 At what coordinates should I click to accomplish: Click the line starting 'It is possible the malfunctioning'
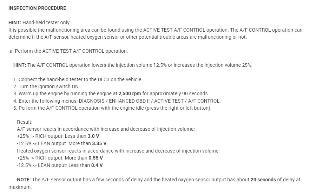pos(155,30)
